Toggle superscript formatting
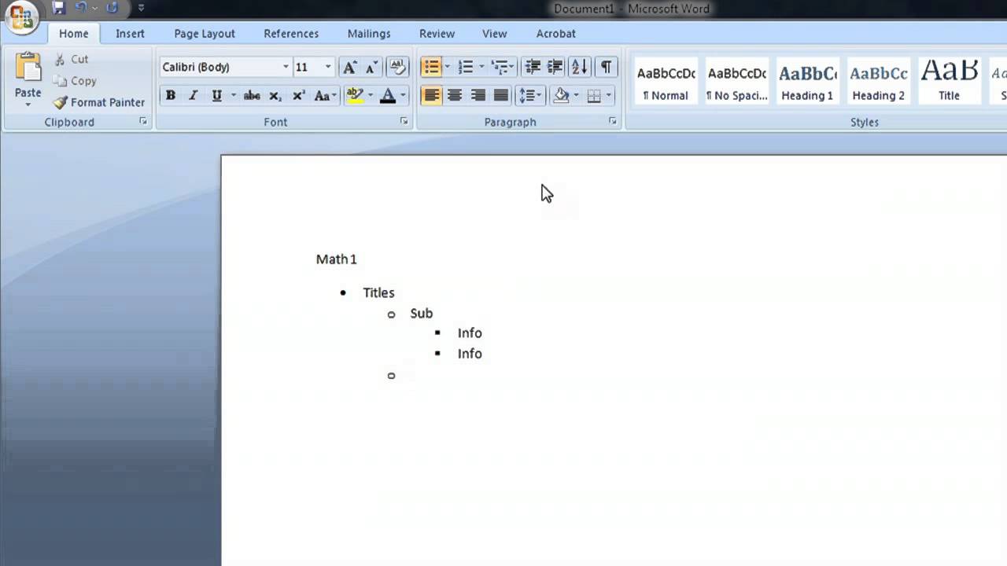Viewport: 1007px width, 566px height. click(298, 96)
